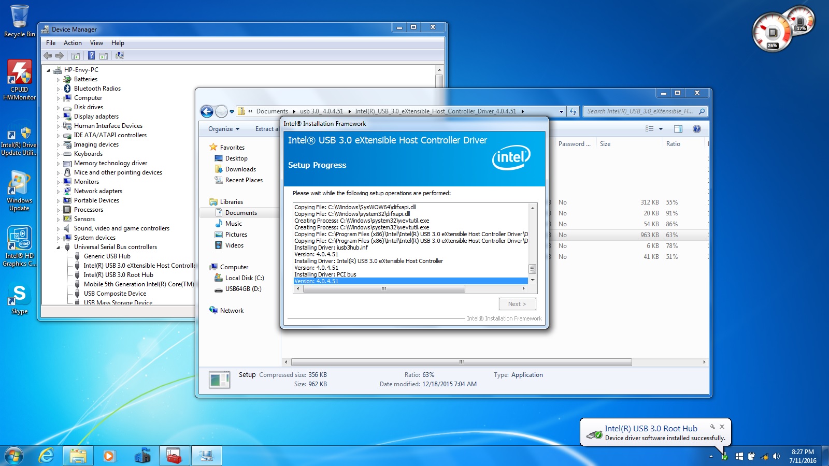The width and height of the screenshot is (829, 466).
Task: Click Documents in Explorer address breadcrumb
Action: click(x=272, y=111)
